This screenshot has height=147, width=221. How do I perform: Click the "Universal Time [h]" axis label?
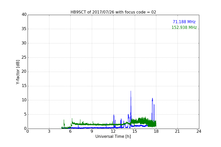click(x=113, y=137)
